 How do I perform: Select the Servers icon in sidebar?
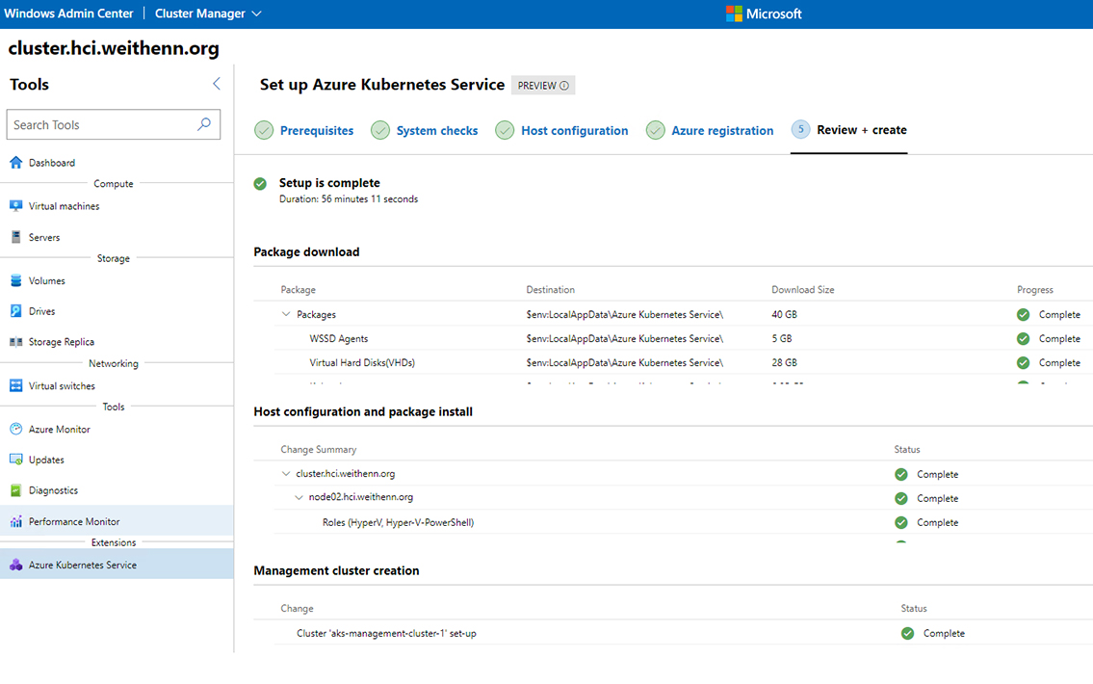pyautogui.click(x=16, y=237)
